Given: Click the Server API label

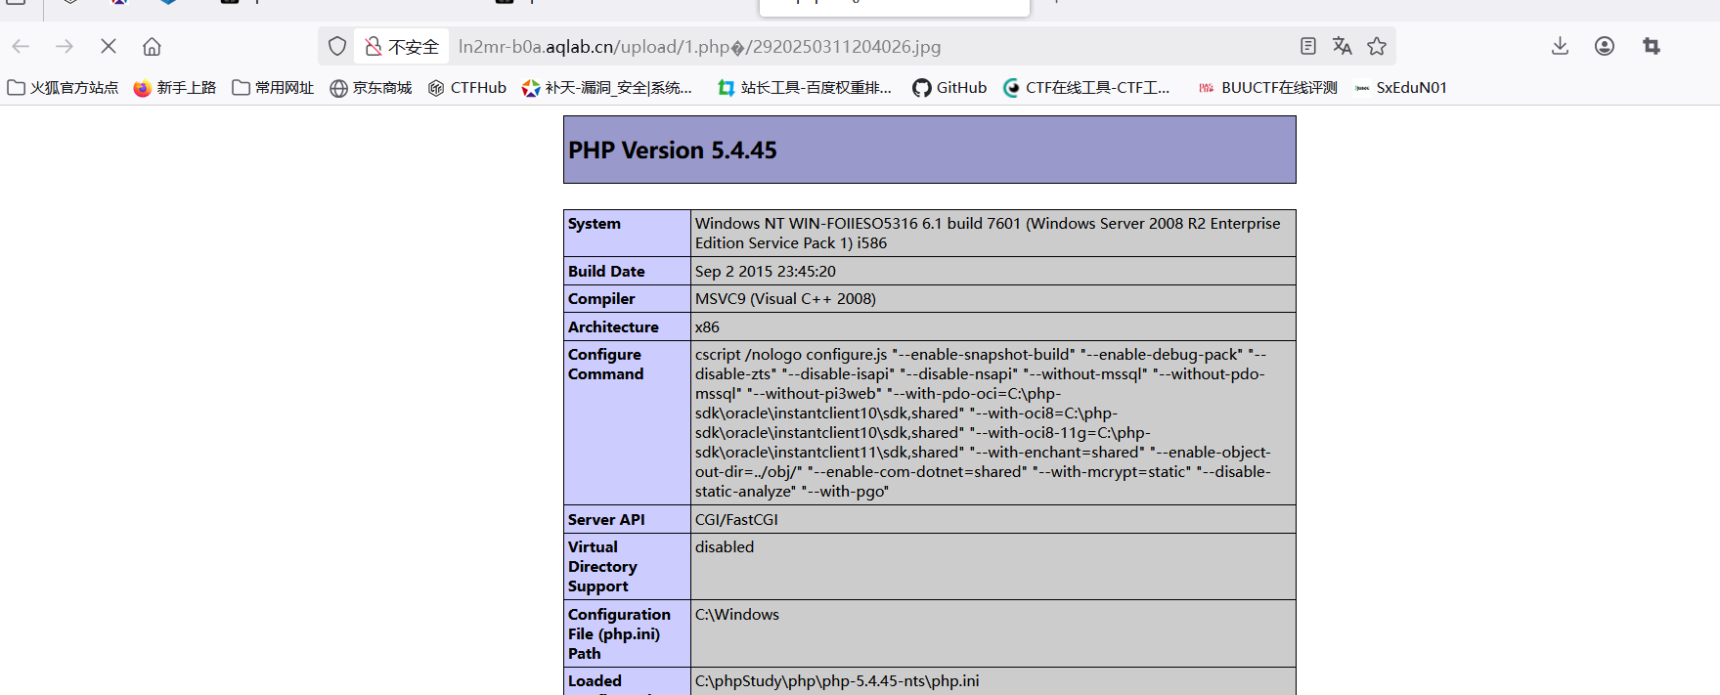Looking at the screenshot, I should pyautogui.click(x=606, y=520).
